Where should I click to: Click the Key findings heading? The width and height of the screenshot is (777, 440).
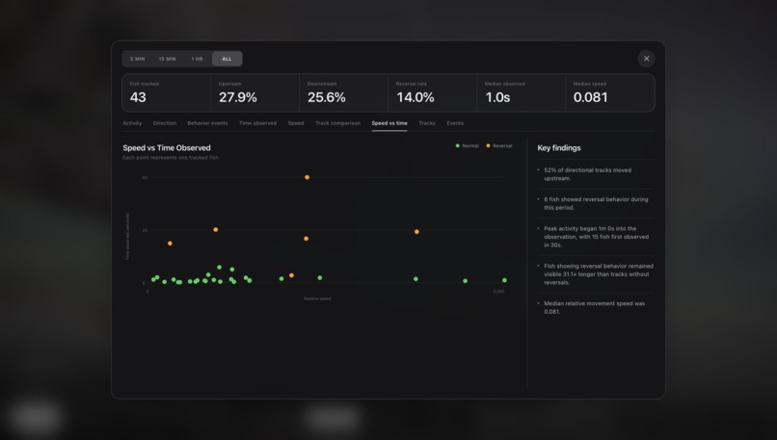coord(559,148)
